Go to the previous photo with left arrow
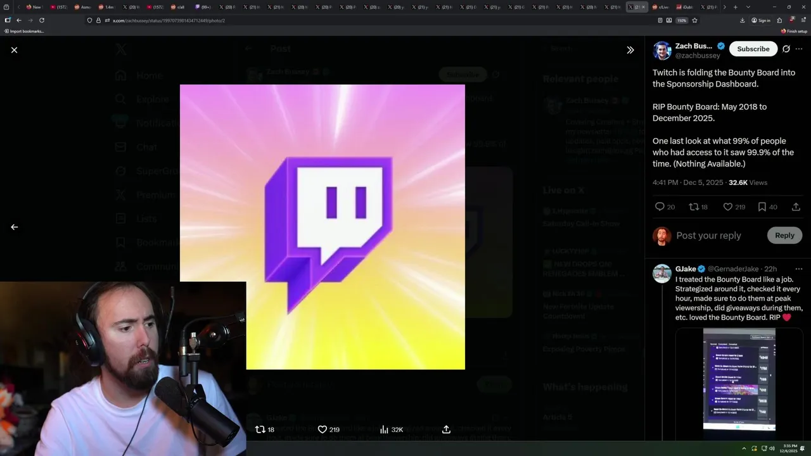Image resolution: width=811 pixels, height=456 pixels. [14, 227]
